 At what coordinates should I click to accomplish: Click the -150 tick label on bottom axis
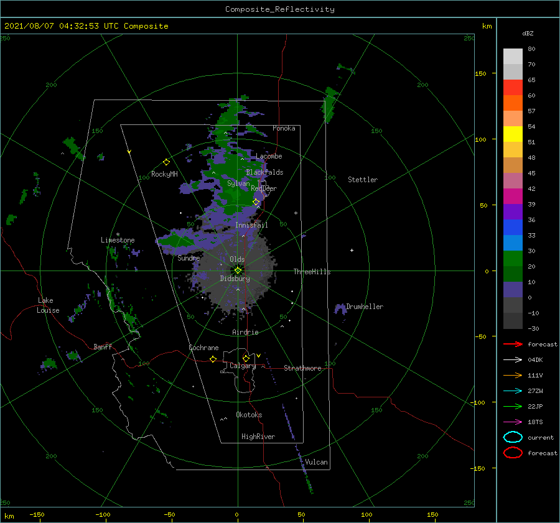click(x=37, y=514)
